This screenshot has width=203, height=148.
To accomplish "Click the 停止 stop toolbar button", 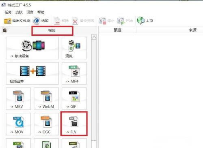I will click(106, 21).
